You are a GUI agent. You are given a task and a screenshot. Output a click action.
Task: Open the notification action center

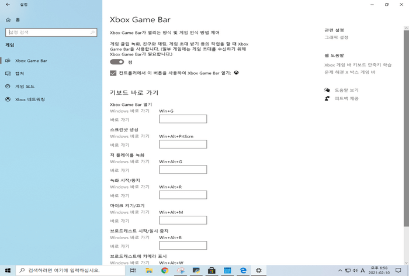[x=398, y=271]
